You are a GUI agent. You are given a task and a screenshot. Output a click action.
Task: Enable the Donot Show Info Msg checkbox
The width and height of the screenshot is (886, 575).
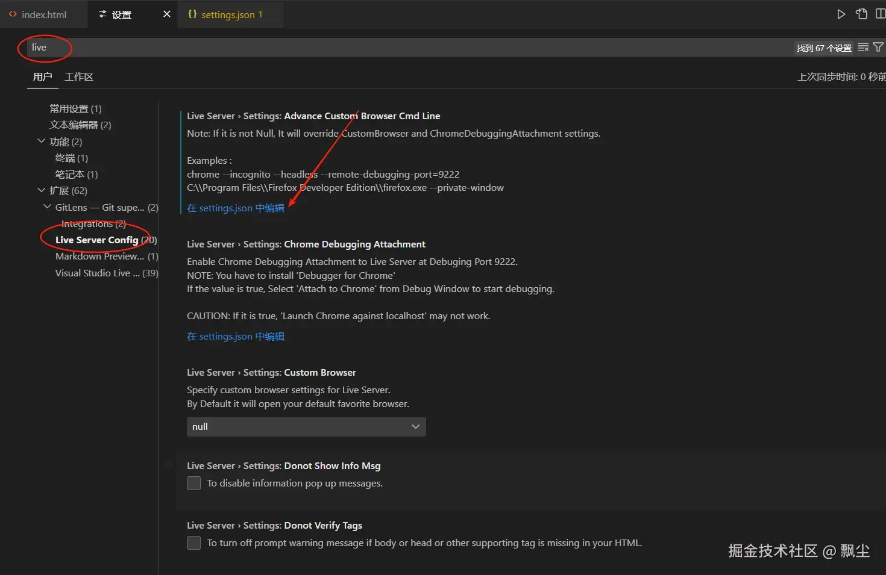tap(193, 483)
